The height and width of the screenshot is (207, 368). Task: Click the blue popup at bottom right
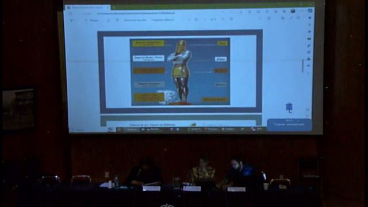click(289, 124)
